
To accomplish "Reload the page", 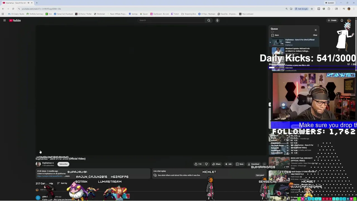I will pos(13,9).
